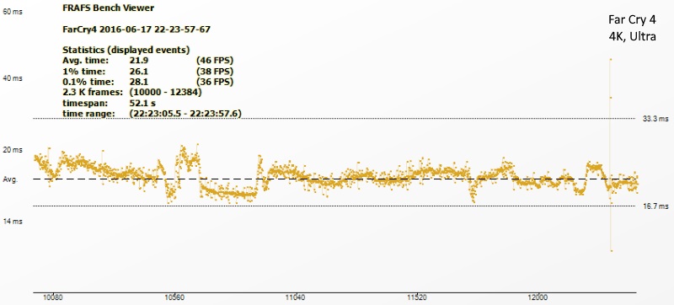This screenshot has height=305, width=674.
Task: Click the 2.3 K frames label
Action: click(93, 93)
